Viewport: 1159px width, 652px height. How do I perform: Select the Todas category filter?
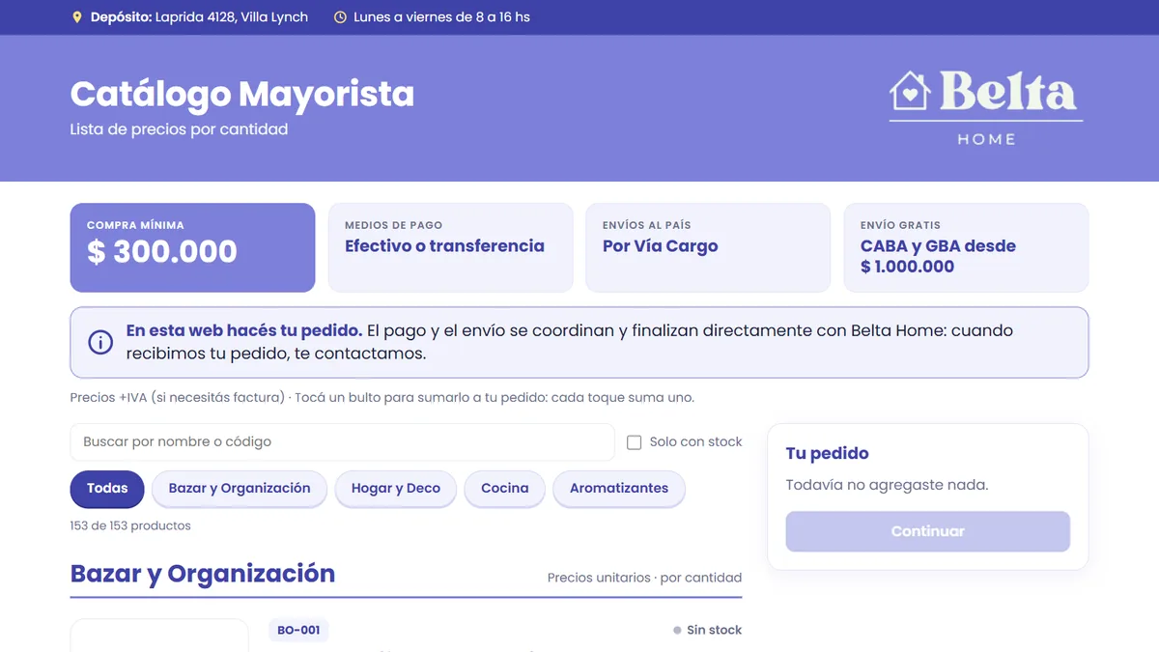[x=107, y=489]
